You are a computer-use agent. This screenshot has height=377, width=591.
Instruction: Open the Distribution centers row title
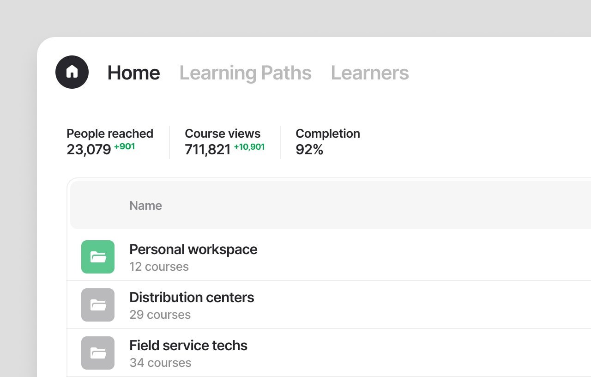[x=192, y=297]
